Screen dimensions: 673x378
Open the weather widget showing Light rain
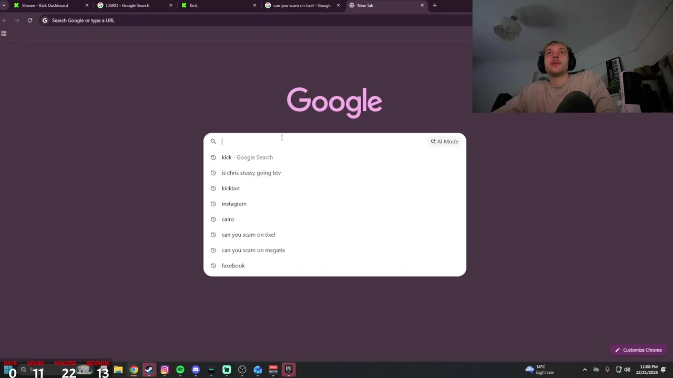click(540, 370)
